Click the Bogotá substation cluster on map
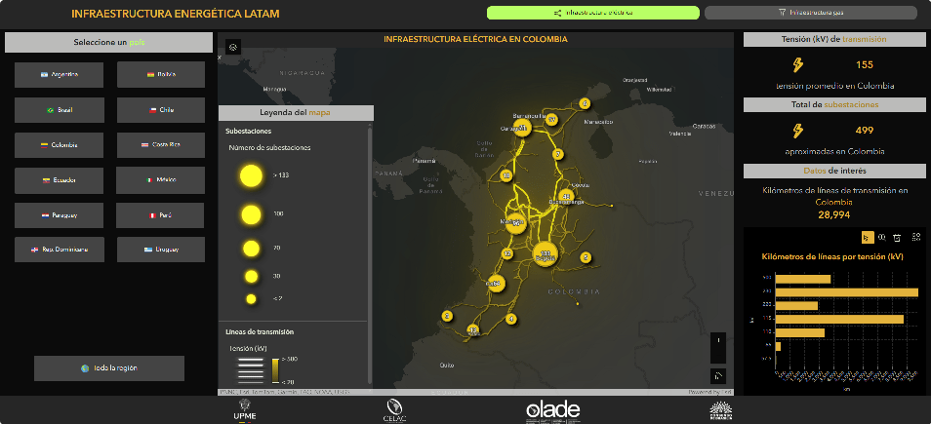Image resolution: width=931 pixels, height=424 pixels. (x=545, y=255)
